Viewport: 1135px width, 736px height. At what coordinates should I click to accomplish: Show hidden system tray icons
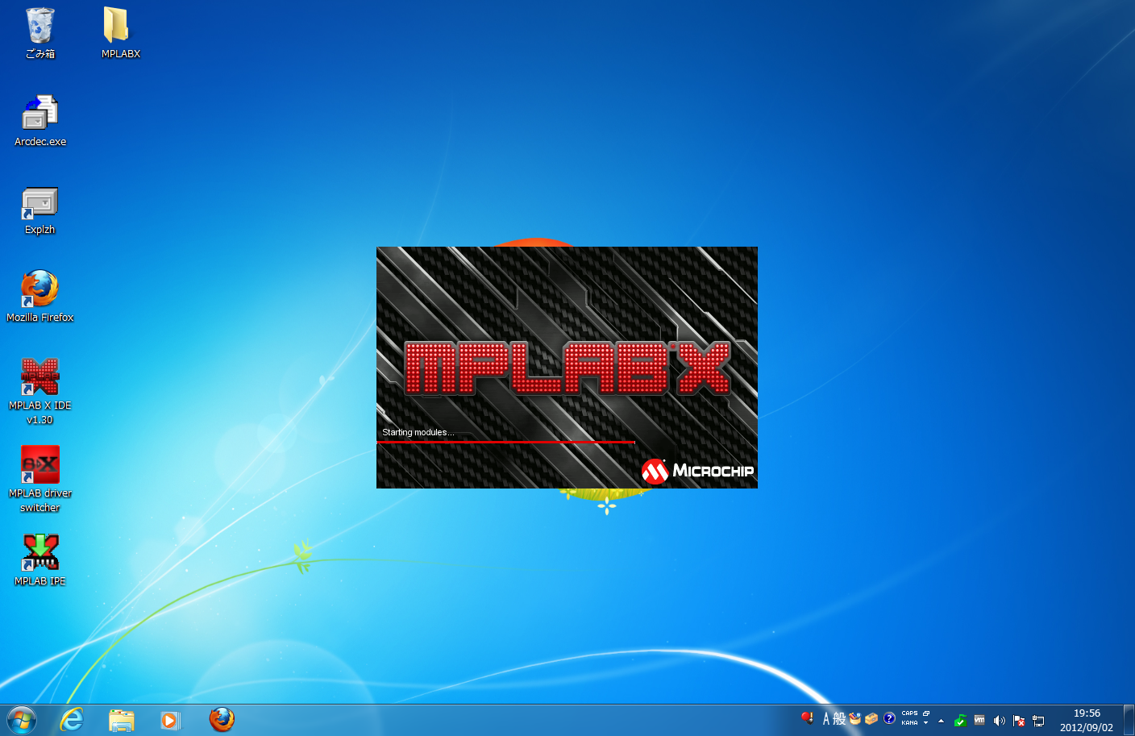[941, 721]
